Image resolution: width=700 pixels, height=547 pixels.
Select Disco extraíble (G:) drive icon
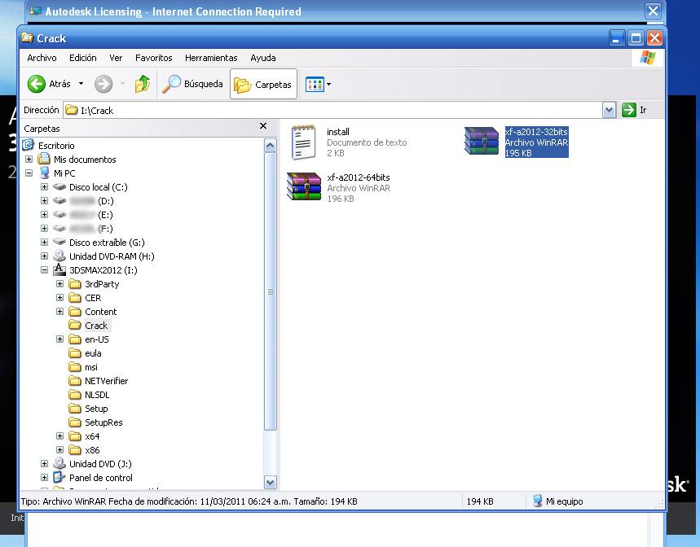[x=59, y=242]
